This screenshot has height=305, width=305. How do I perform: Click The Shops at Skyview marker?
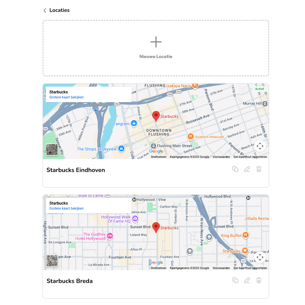[x=121, y=149]
